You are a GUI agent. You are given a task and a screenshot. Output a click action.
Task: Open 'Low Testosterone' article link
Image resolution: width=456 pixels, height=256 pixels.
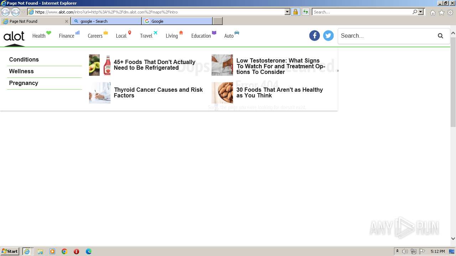pos(281,66)
